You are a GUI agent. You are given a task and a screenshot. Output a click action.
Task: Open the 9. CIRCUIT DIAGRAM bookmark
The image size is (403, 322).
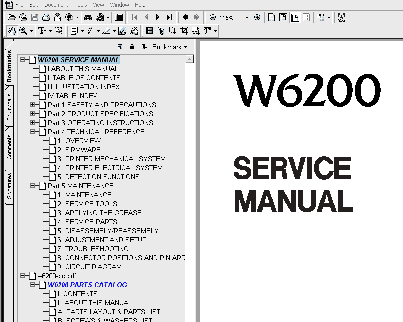(x=90, y=267)
